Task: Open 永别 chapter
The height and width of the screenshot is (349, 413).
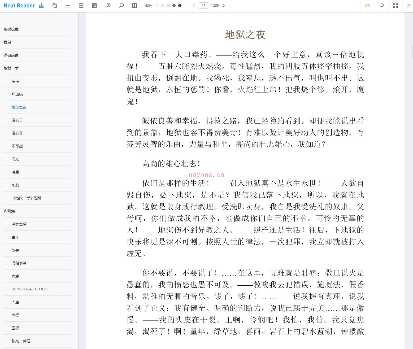Action: point(15,185)
